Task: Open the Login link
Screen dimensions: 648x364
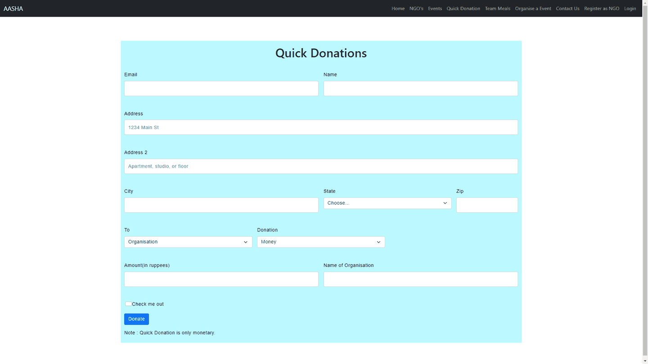Action: 630,9
